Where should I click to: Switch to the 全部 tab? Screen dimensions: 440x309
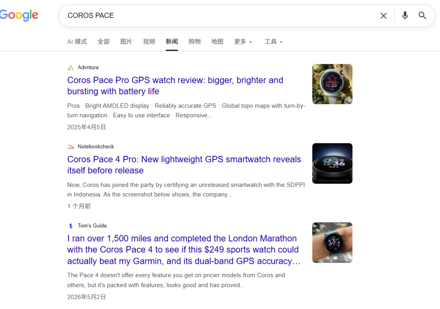[x=103, y=42]
